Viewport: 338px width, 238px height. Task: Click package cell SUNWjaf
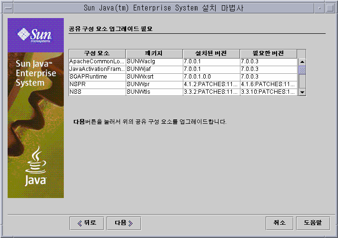[154, 69]
